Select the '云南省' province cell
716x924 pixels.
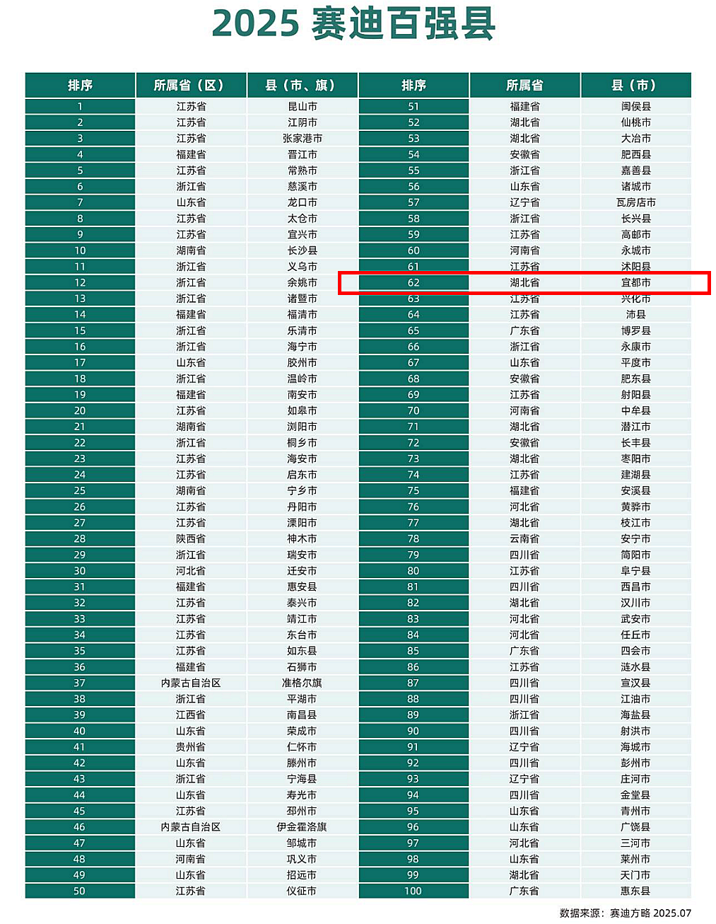(524, 538)
